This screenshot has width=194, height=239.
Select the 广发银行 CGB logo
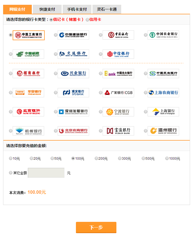click(x=118, y=93)
